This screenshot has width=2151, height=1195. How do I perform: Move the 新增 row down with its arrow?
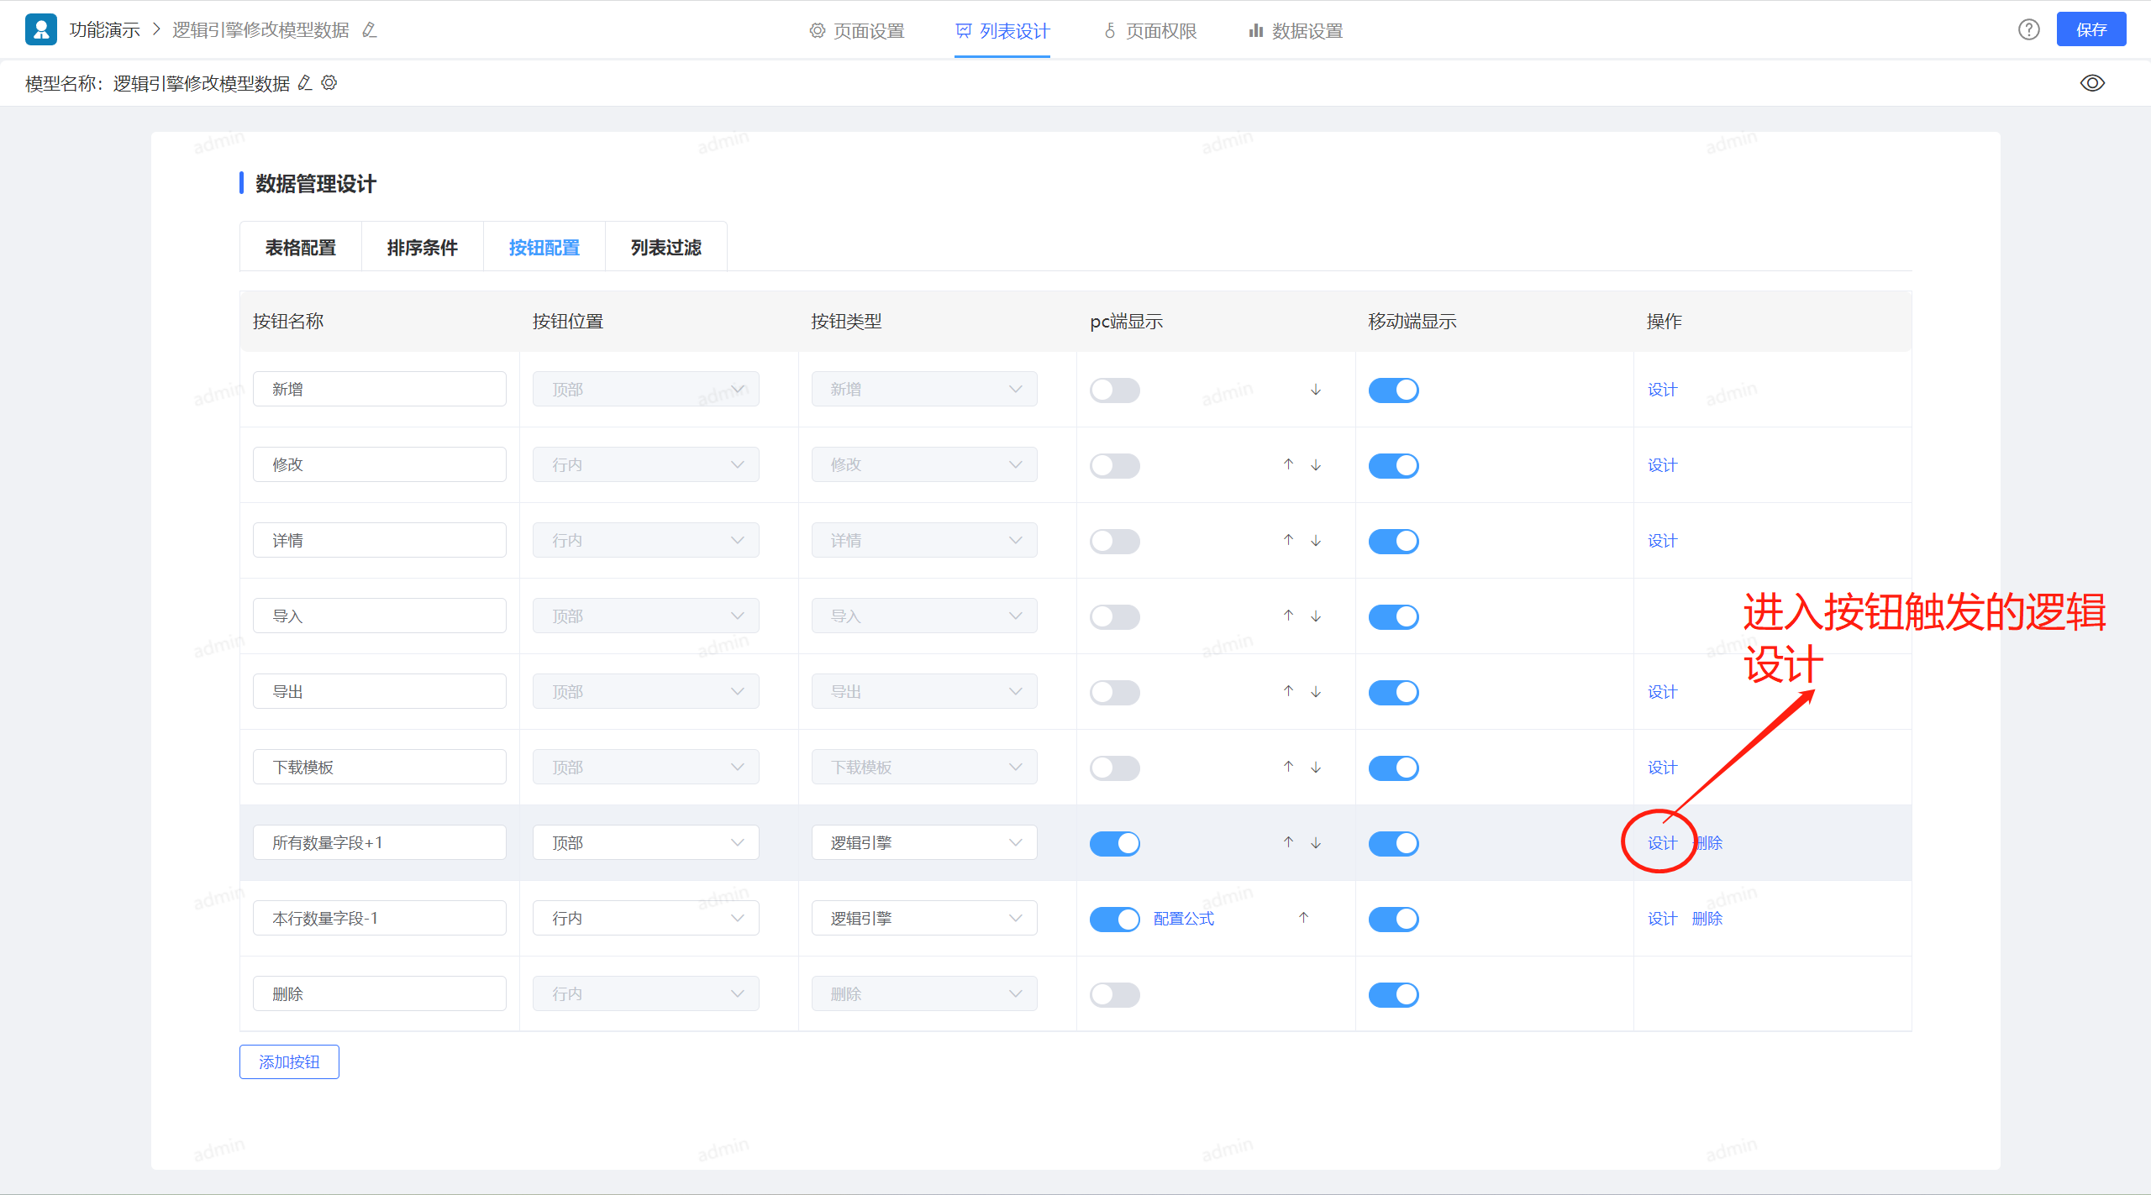coord(1315,390)
